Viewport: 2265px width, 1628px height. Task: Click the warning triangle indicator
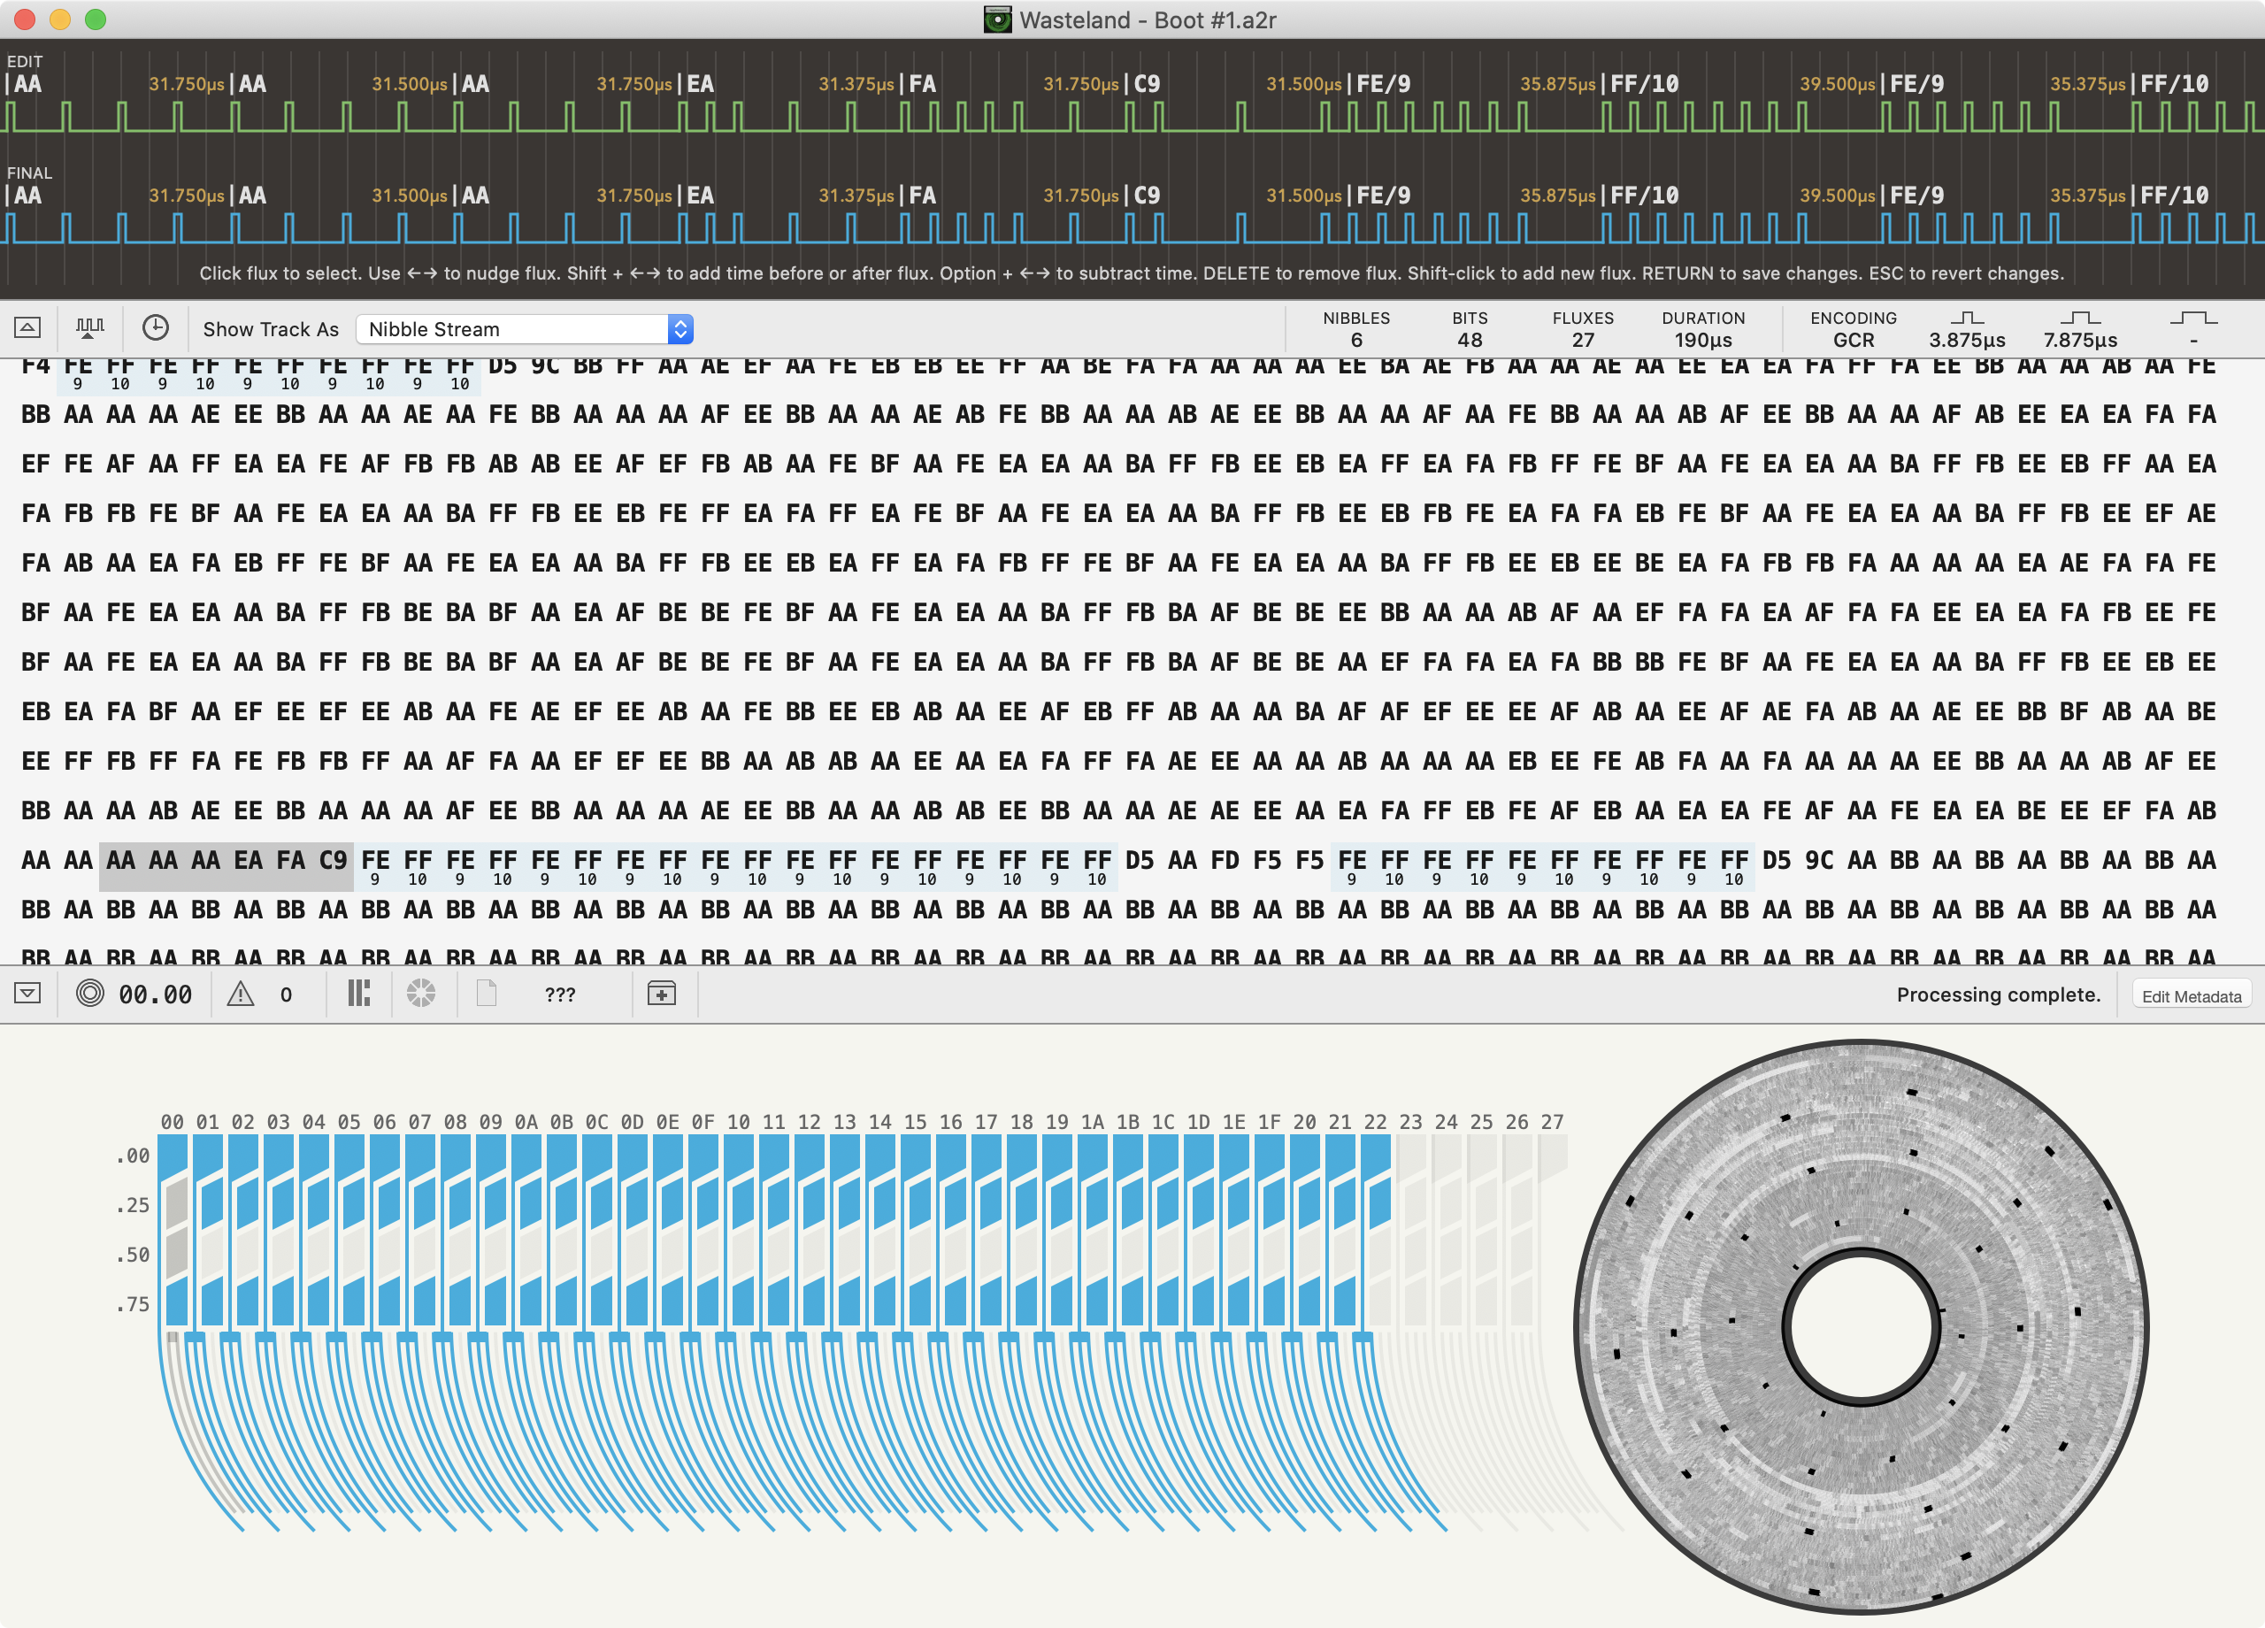tap(240, 994)
